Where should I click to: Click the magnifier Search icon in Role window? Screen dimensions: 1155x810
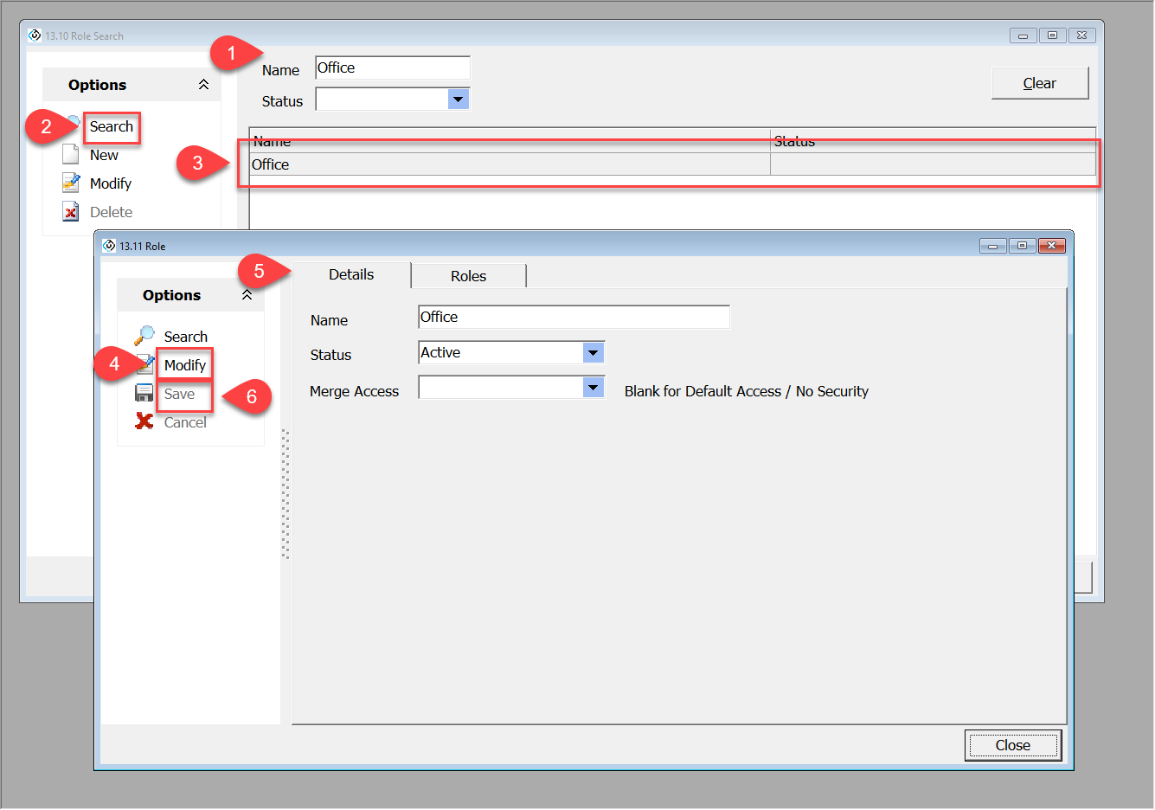click(x=144, y=336)
